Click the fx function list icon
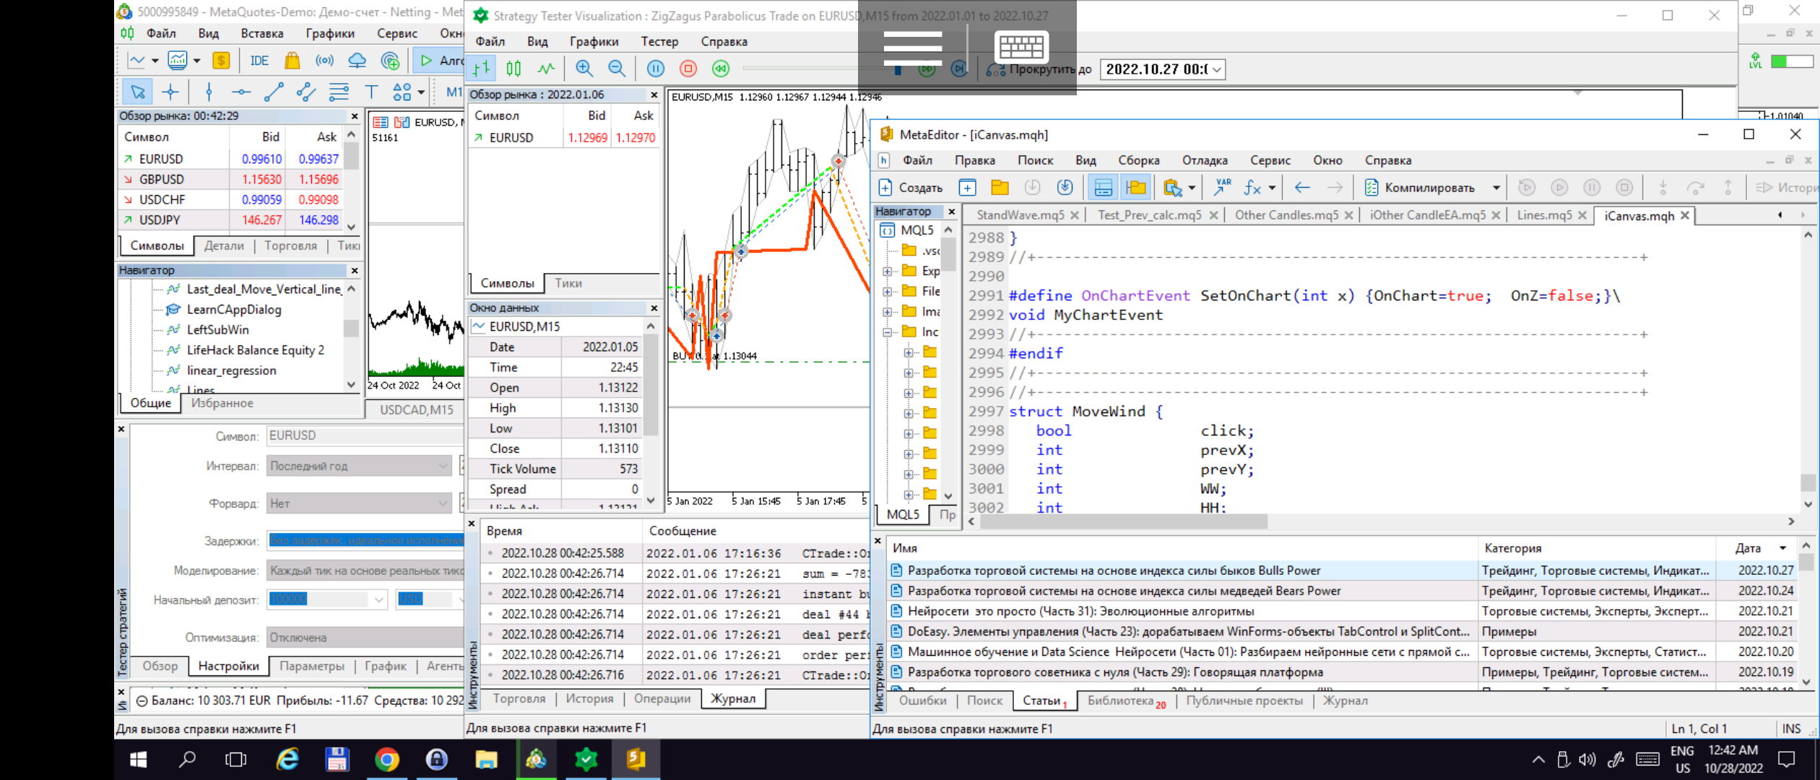This screenshot has width=1820, height=780. tap(1252, 188)
